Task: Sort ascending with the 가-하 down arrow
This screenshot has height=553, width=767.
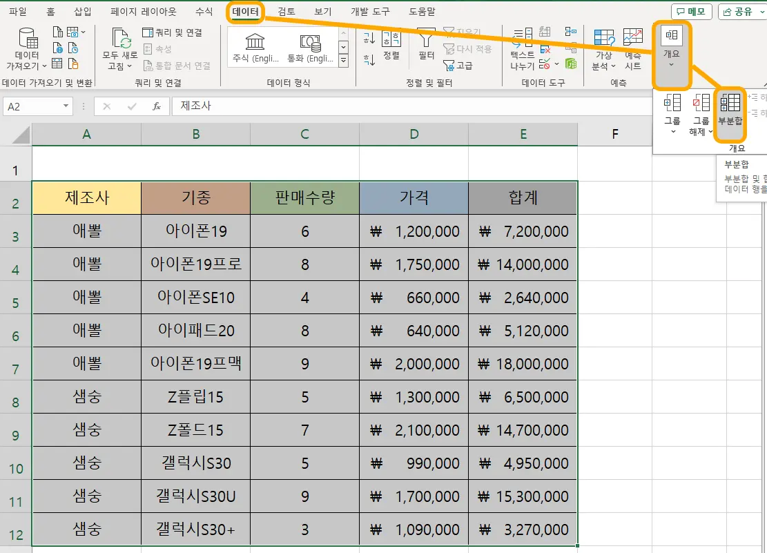Action: point(369,38)
